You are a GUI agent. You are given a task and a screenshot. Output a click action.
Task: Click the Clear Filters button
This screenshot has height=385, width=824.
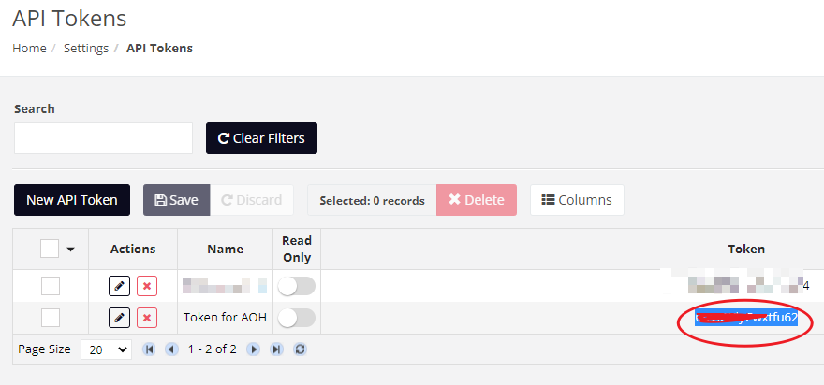pos(261,138)
